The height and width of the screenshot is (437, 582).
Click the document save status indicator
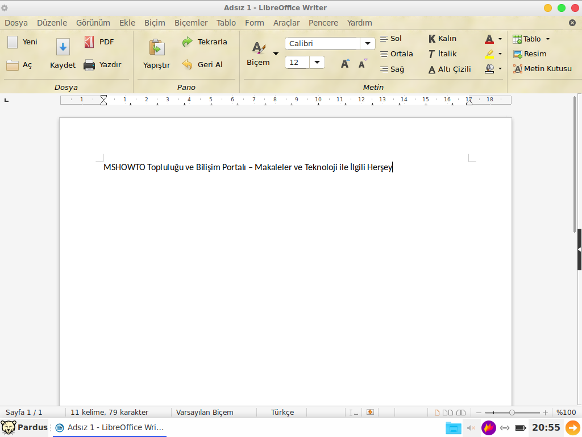[x=370, y=412]
